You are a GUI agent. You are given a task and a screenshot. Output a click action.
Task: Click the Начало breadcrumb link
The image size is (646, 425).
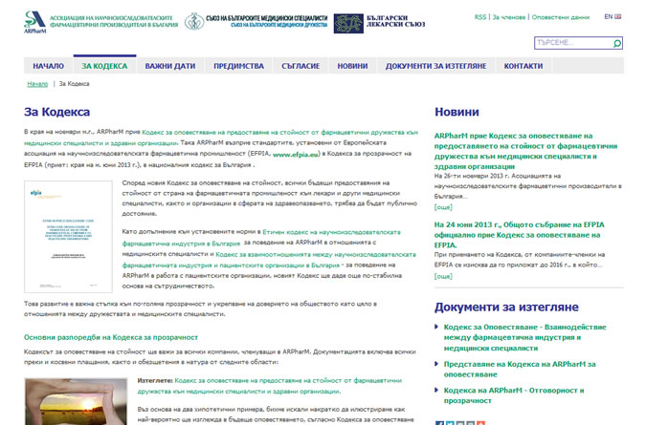point(37,84)
